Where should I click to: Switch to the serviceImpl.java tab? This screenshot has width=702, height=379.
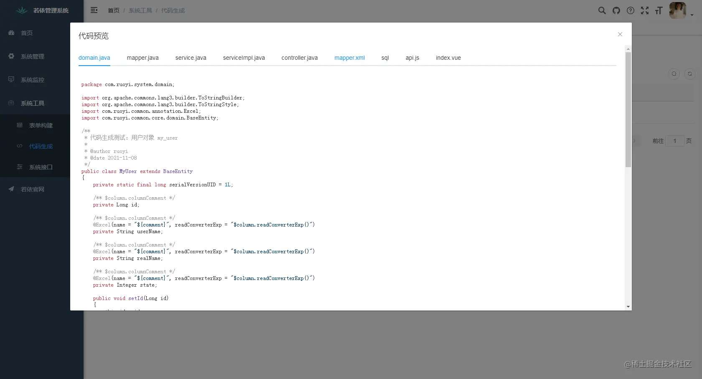(x=244, y=58)
